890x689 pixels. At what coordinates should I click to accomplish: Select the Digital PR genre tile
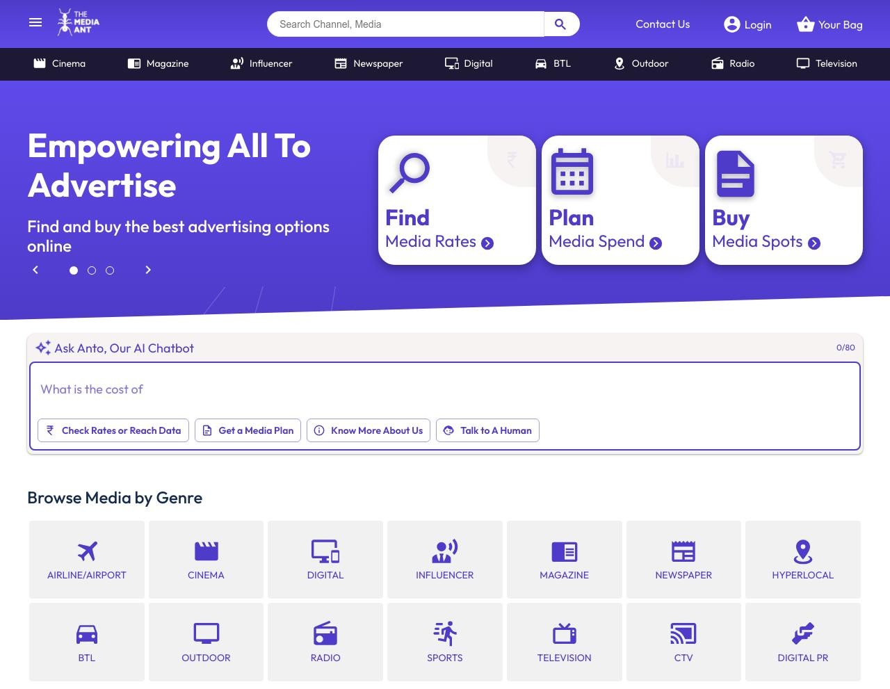pos(802,642)
